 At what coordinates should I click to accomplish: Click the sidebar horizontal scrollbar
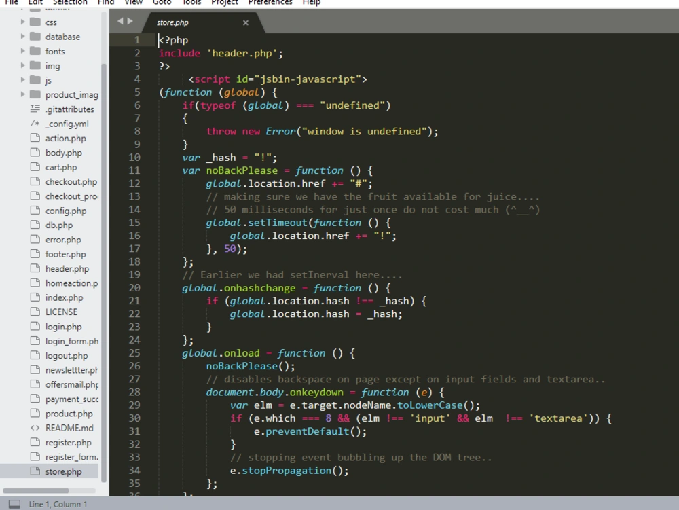[36, 490]
